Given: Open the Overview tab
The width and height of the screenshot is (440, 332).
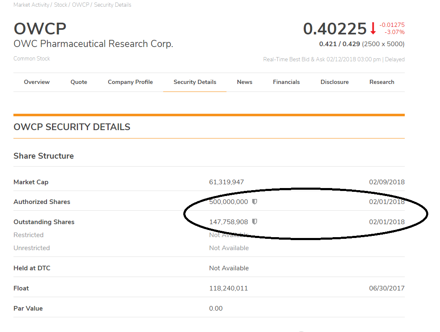Looking at the screenshot, I should tap(37, 82).
